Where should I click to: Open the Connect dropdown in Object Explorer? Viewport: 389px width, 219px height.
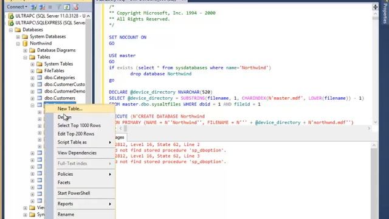tap(17, 7)
